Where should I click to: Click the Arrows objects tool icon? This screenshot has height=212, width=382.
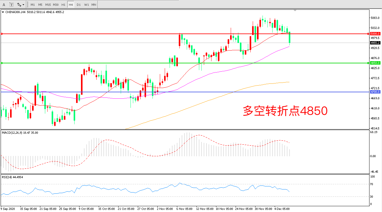19,5
